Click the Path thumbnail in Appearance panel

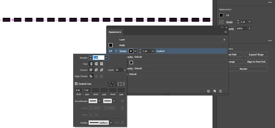111,45
